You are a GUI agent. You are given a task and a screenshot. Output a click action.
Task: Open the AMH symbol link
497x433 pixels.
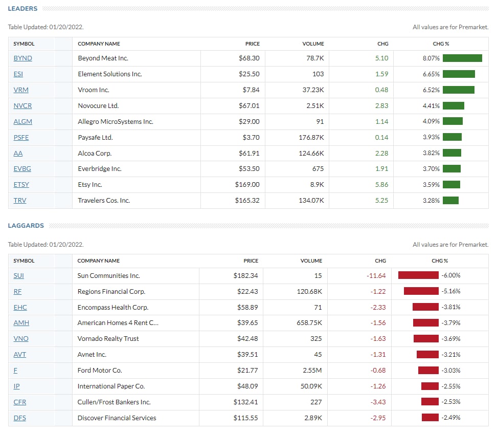pyautogui.click(x=21, y=323)
